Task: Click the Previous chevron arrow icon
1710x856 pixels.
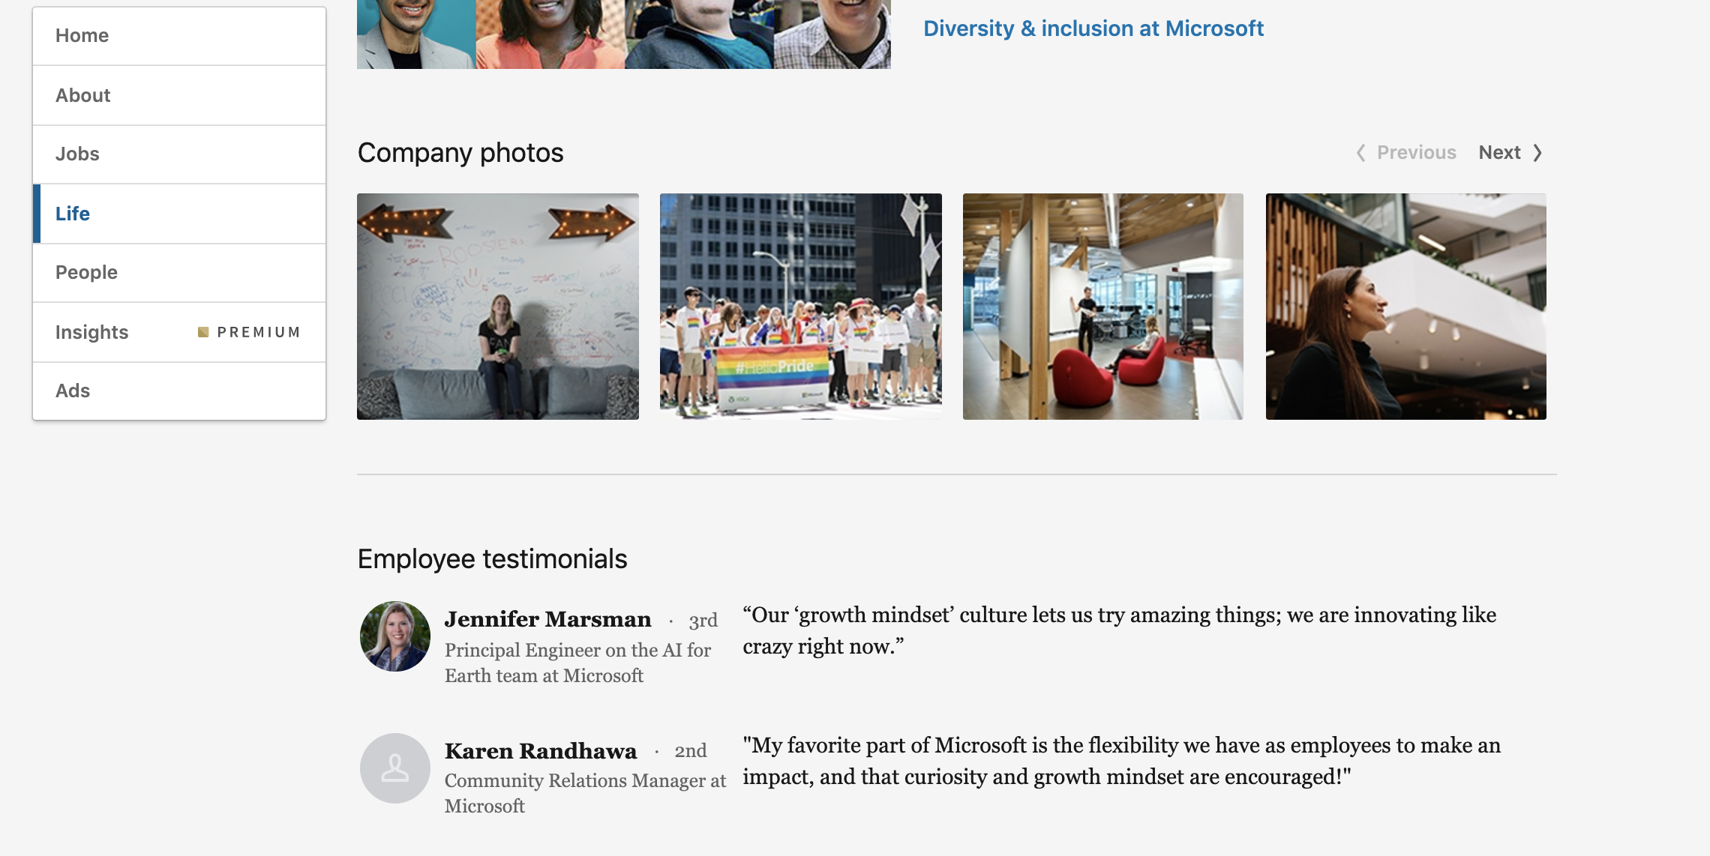Action: pos(1360,153)
